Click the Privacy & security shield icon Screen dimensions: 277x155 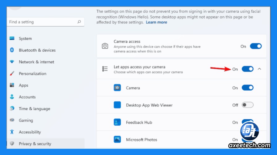(12, 143)
